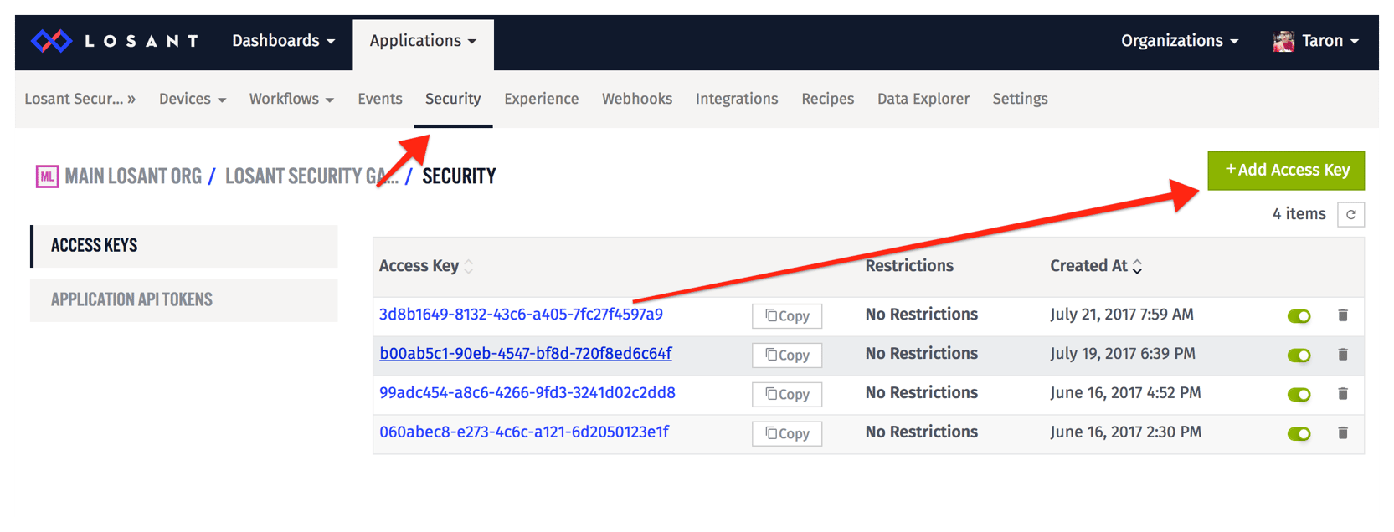Screen dimensions: 1394x532
Task: Switch to the Webhooks tab
Action: (x=636, y=99)
